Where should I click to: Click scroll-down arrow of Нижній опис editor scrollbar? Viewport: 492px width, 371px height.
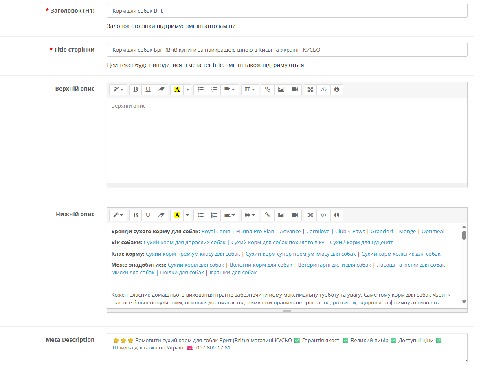(464, 302)
